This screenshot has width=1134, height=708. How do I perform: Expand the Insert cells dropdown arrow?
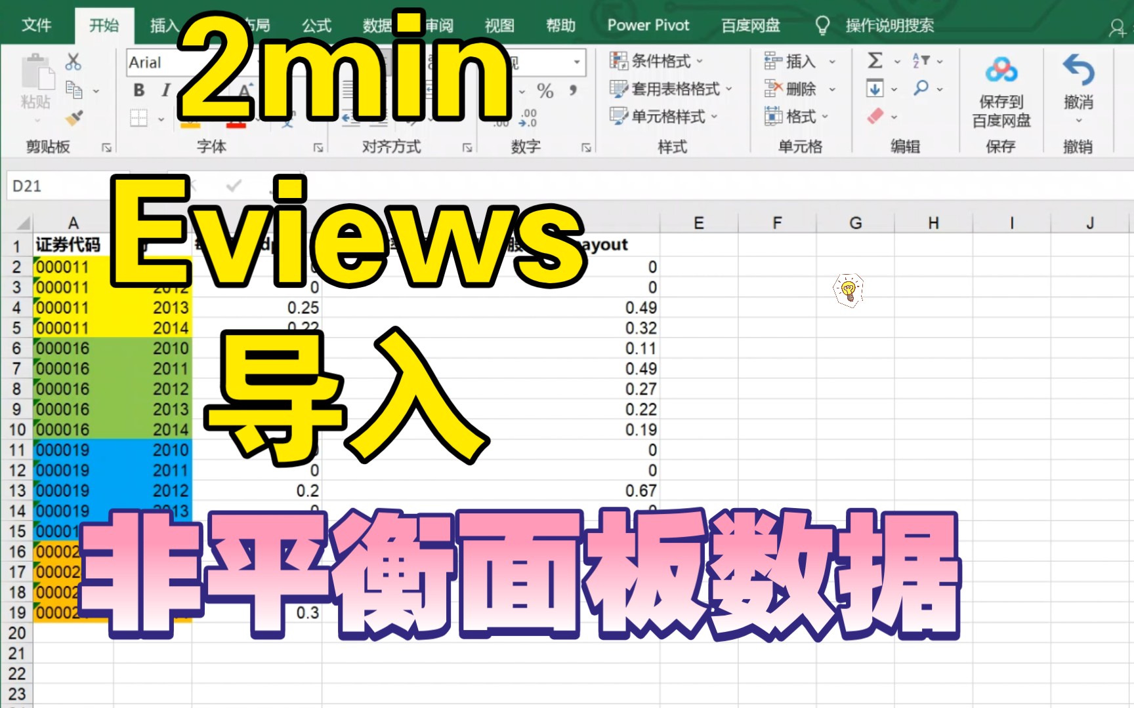pyautogui.click(x=832, y=62)
